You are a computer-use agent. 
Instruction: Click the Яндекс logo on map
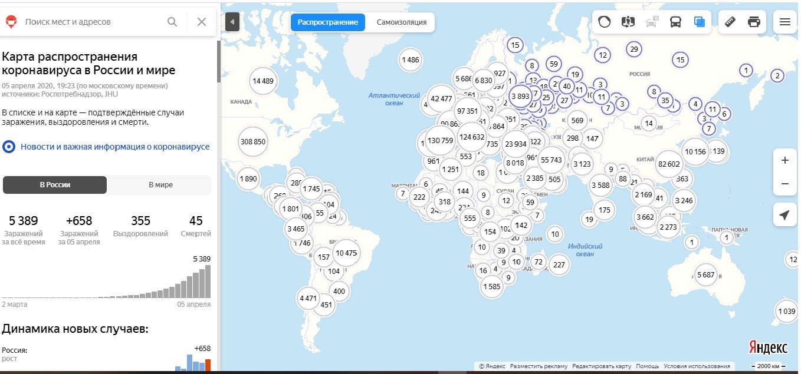pos(768,347)
